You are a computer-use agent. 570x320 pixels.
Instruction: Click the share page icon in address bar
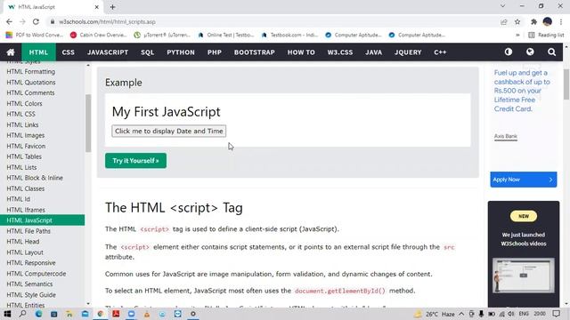[504, 21]
